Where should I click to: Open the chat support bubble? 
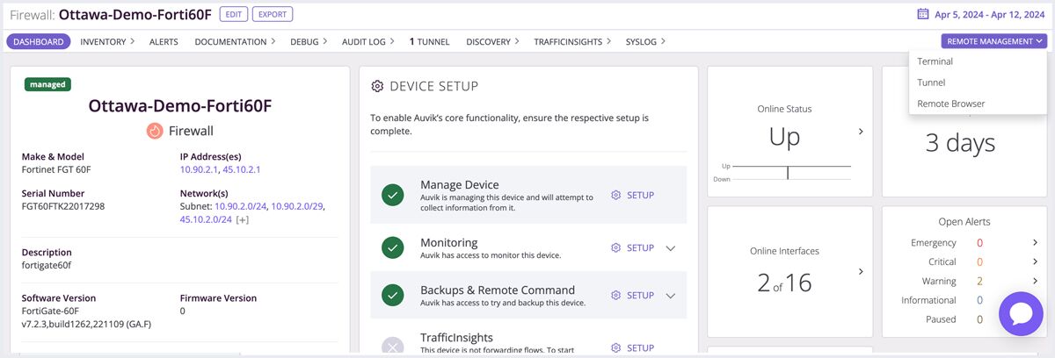pyautogui.click(x=1021, y=314)
